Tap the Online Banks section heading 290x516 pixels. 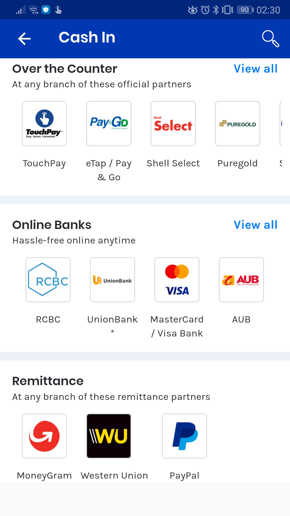52,225
